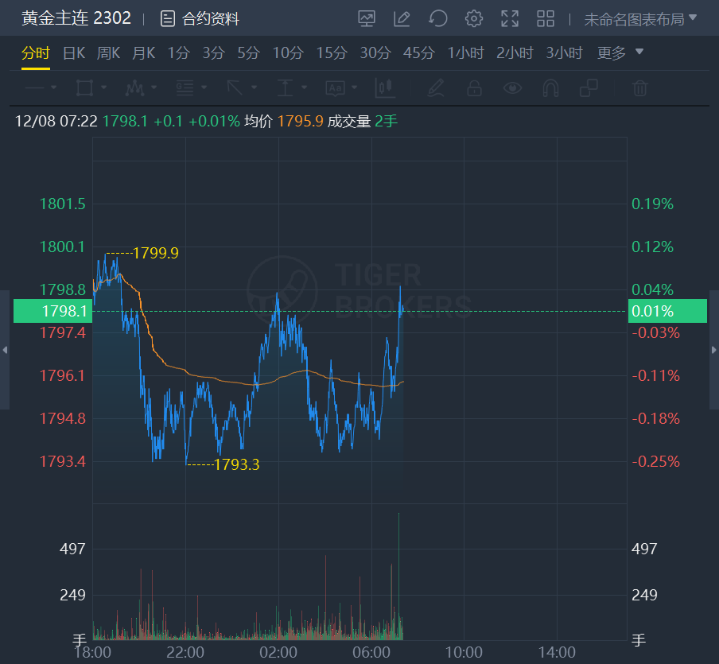
Task: Open 合约资料 contract info
Action: pos(200,19)
